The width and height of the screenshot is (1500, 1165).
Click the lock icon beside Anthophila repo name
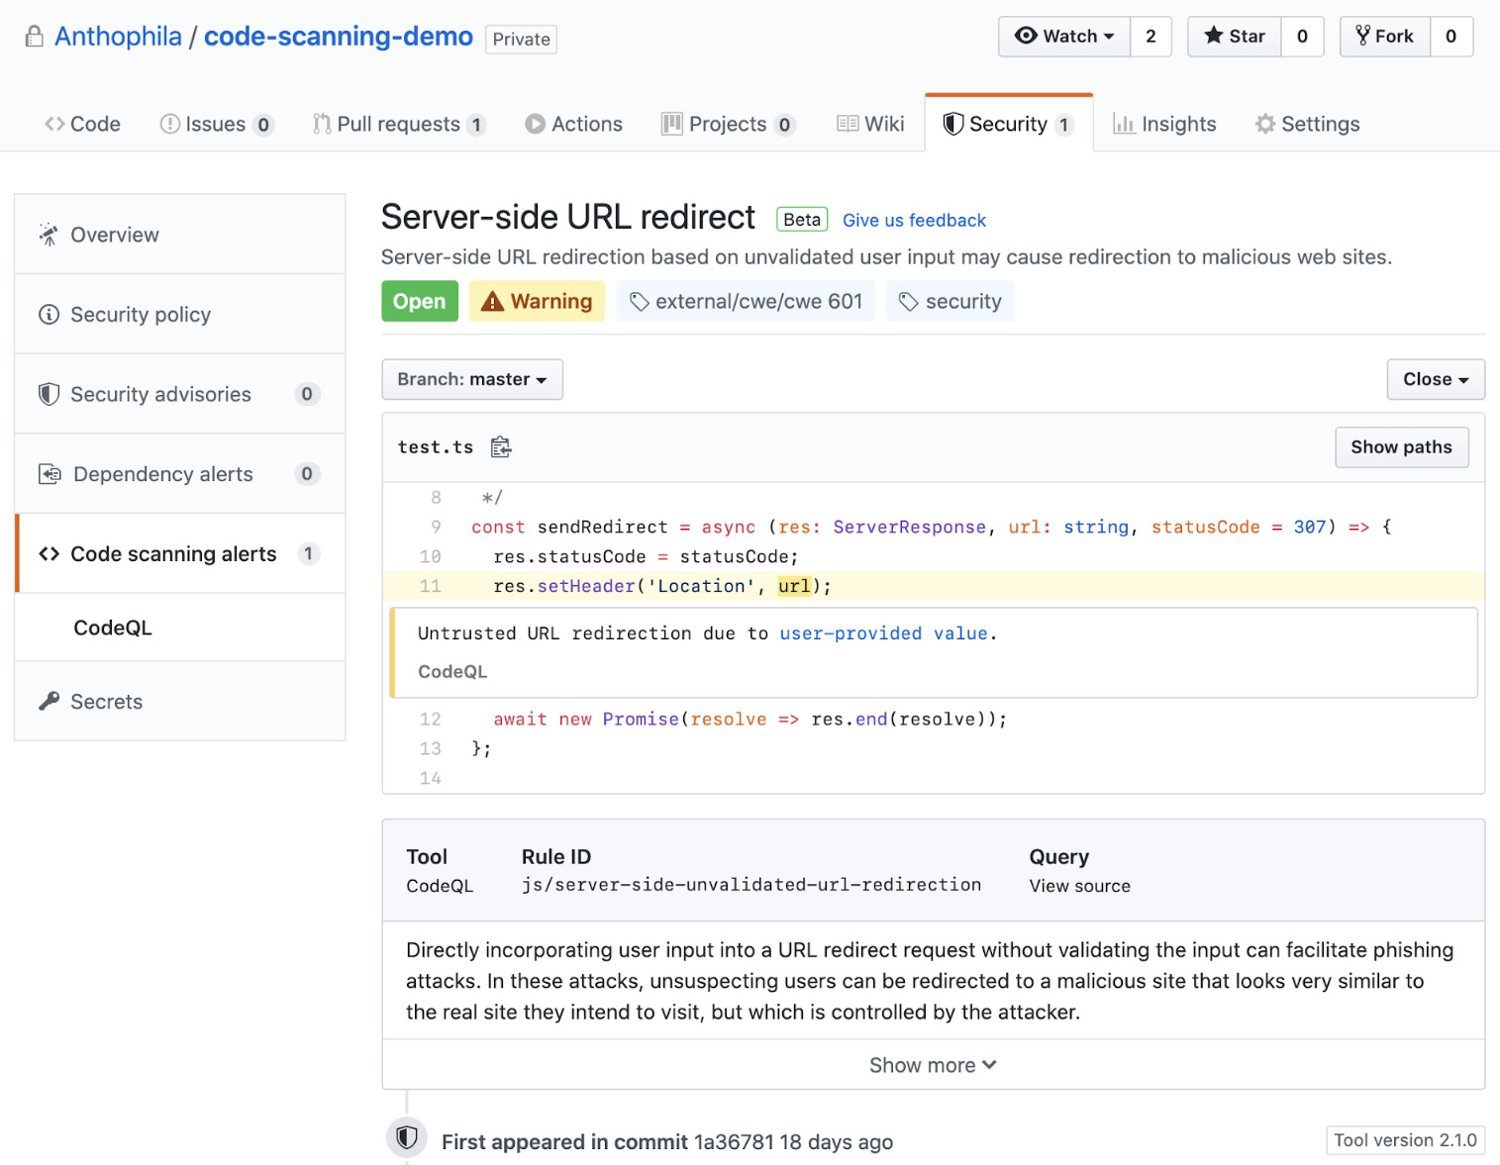click(33, 36)
